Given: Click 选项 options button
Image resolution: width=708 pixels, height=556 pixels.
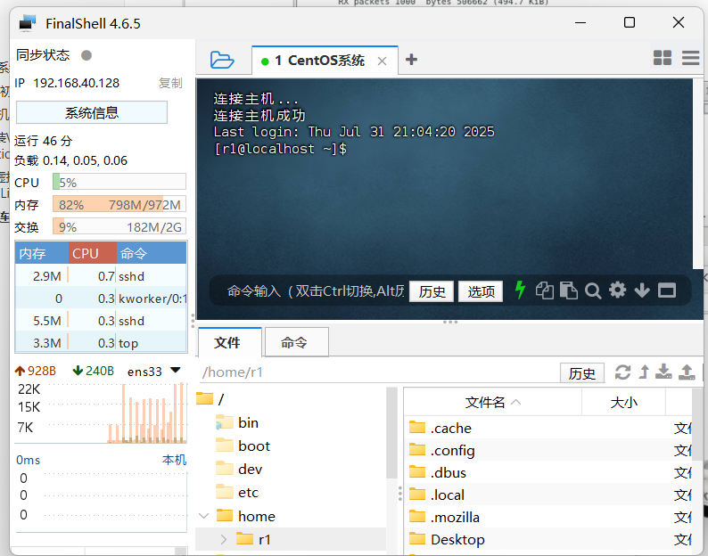Looking at the screenshot, I should click(481, 291).
